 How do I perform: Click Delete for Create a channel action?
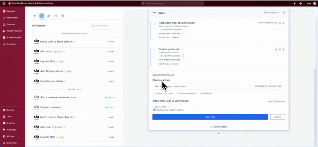click(175, 64)
